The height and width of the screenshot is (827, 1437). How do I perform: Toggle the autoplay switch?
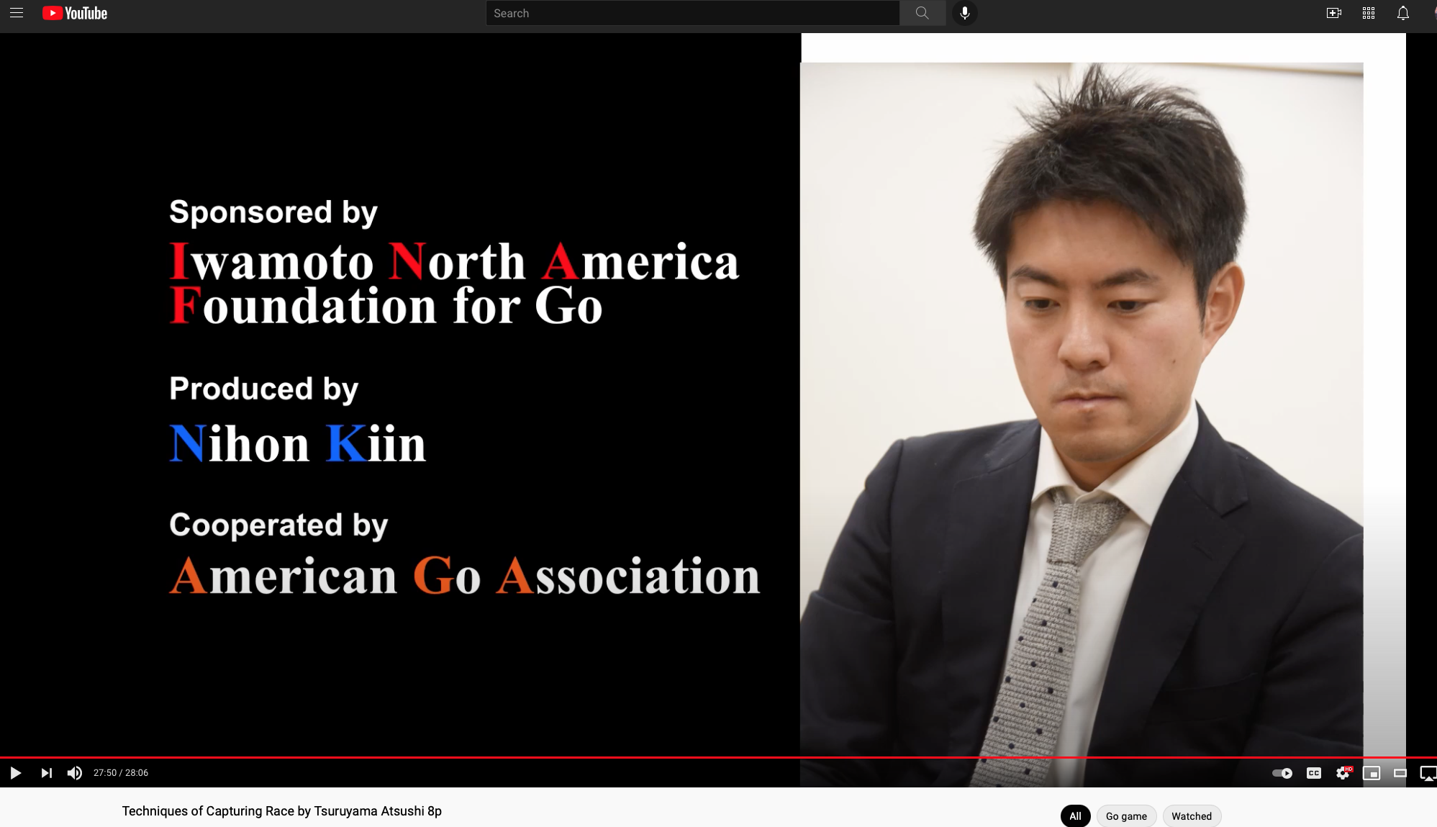(1282, 773)
